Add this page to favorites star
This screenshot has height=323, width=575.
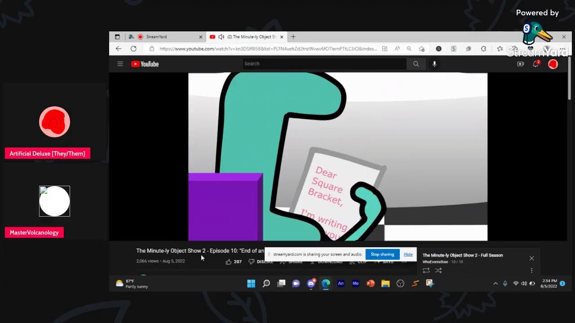[x=421, y=48]
